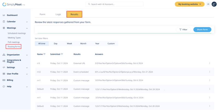The image size is (219, 112).
Task: Expand the Help sidebar section
Action: (x=27, y=87)
